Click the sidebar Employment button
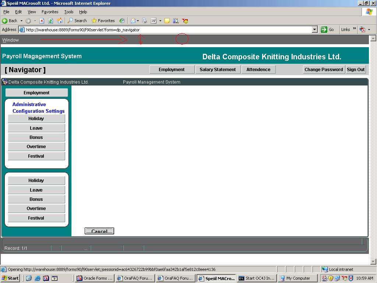The image size is (377, 283). [36, 92]
